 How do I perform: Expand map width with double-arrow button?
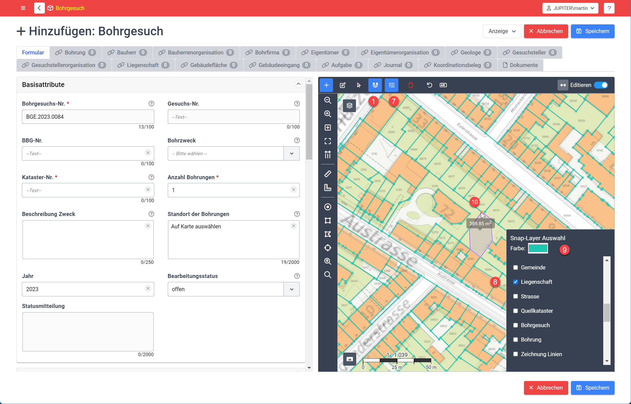(563, 85)
